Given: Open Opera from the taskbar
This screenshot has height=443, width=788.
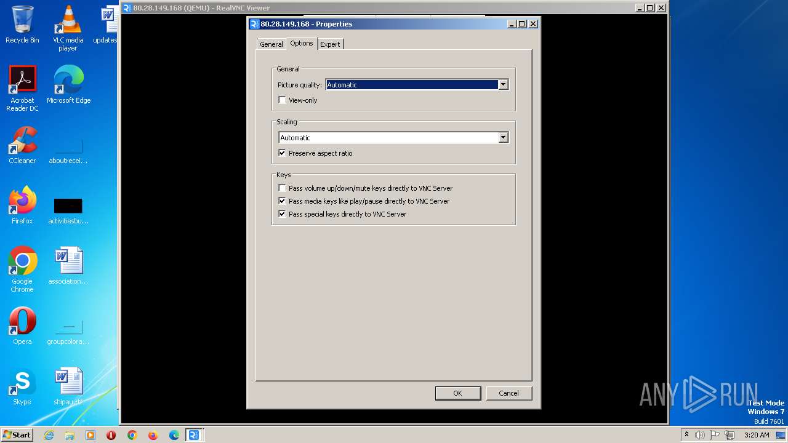Looking at the screenshot, I should (x=111, y=435).
